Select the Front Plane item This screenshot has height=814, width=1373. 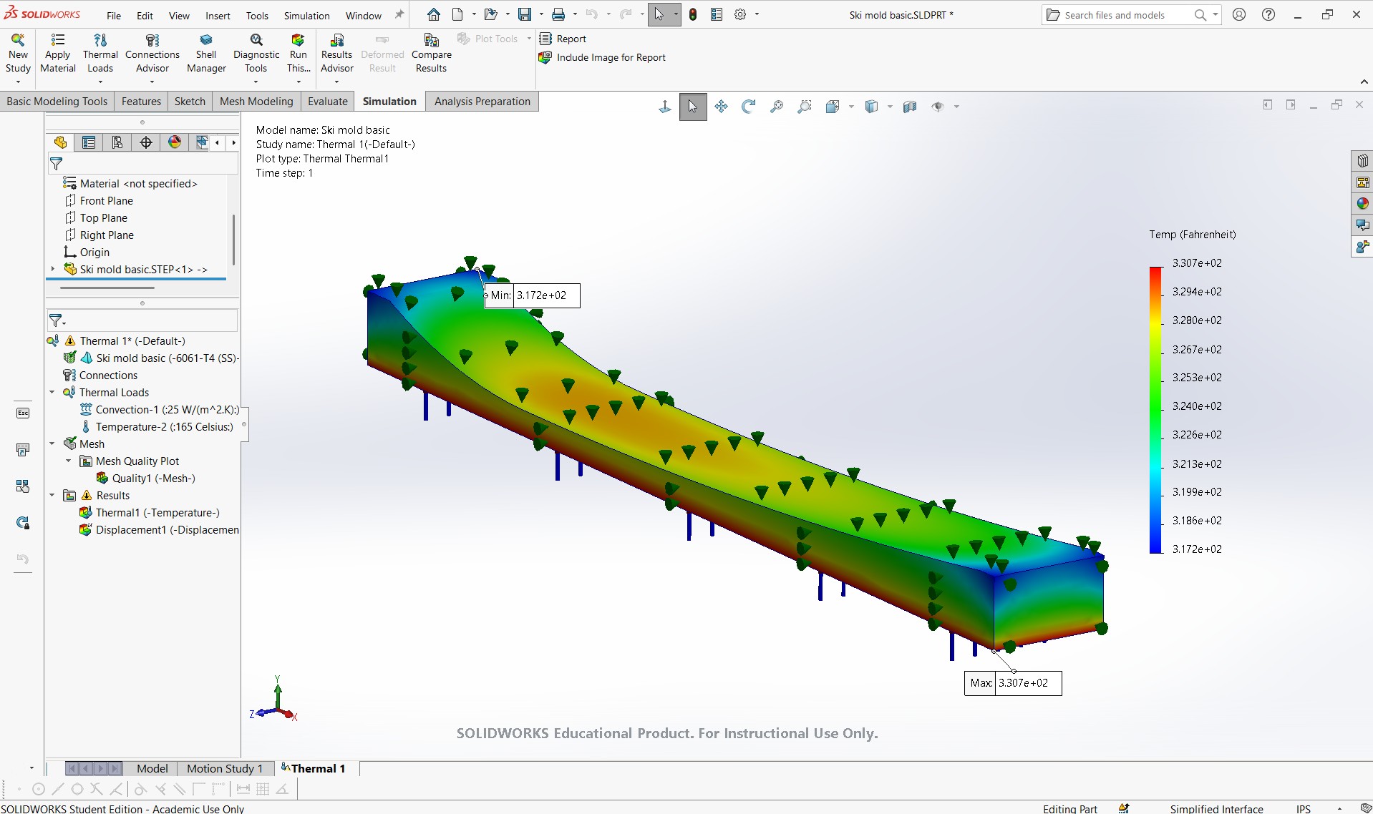(x=99, y=200)
